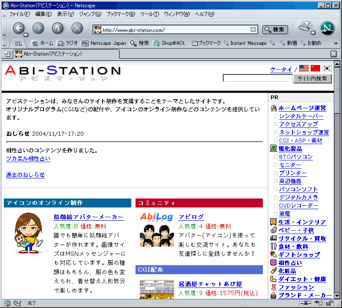The height and width of the screenshot is (308, 342).
Task: Open Shop@AOL from the personal toolbar
Action: coord(169,43)
